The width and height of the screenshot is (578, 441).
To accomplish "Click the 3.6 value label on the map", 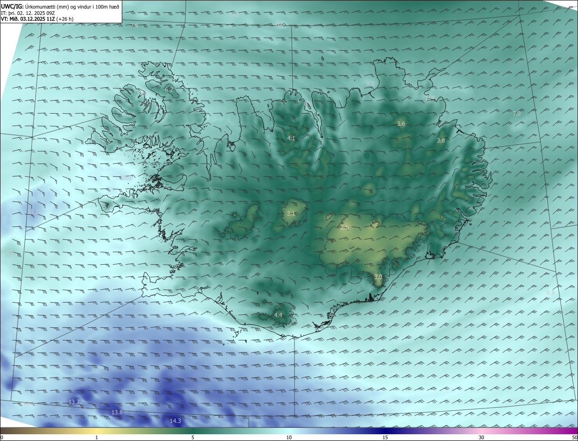I will tap(401, 124).
